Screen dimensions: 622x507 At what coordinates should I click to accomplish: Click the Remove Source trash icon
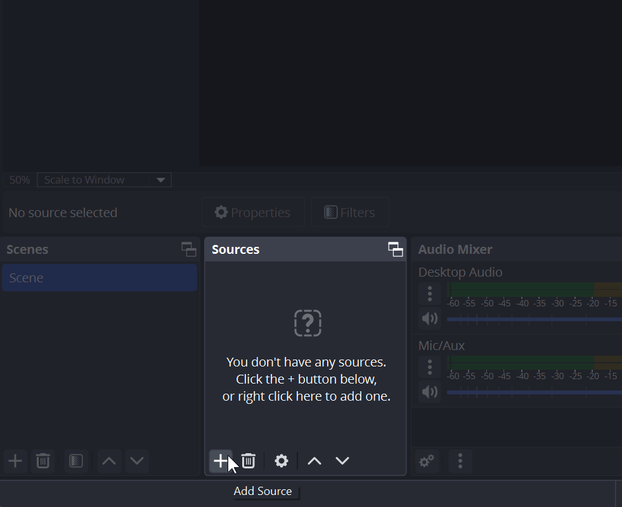tap(248, 461)
